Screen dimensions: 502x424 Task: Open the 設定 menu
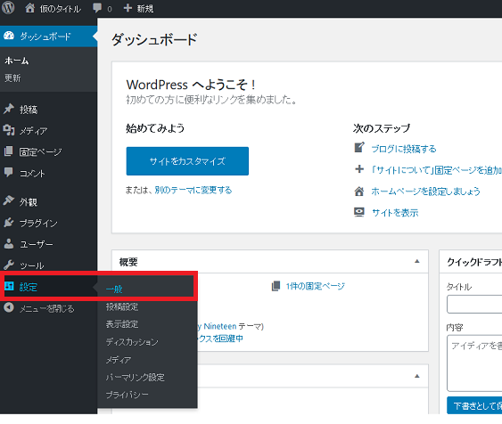(x=29, y=287)
